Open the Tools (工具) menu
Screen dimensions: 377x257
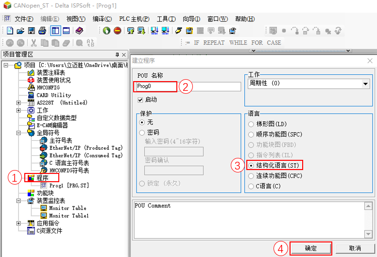coord(166,19)
